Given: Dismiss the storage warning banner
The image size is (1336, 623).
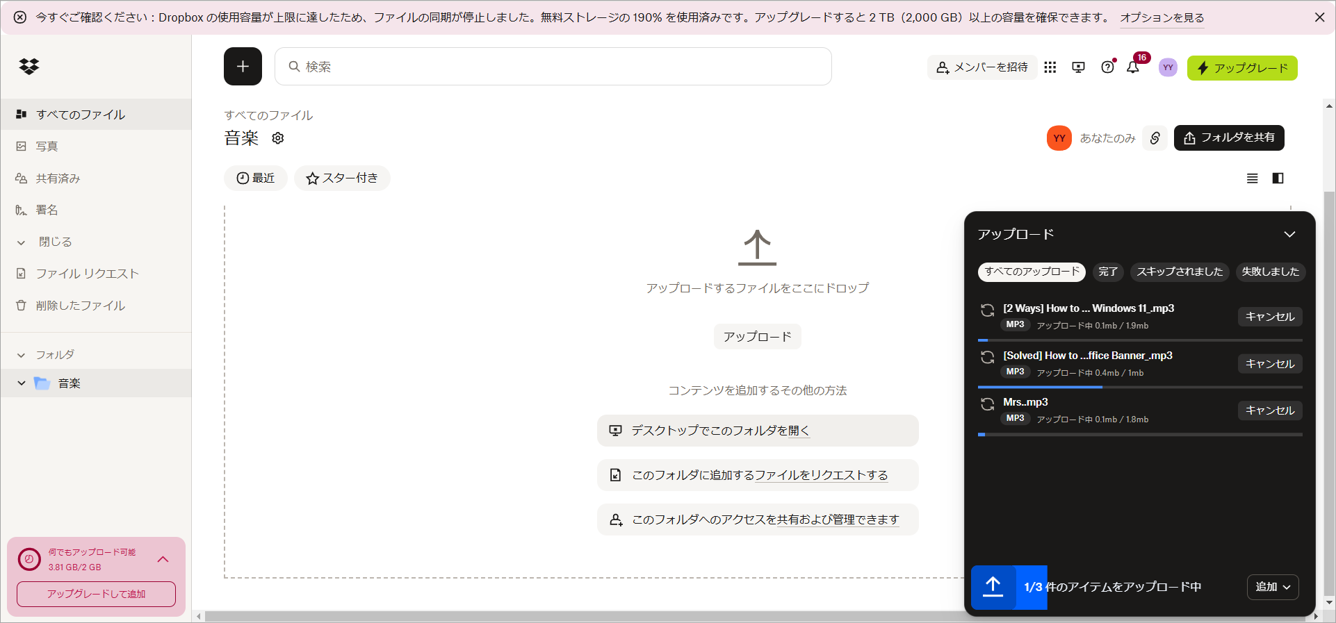Looking at the screenshot, I should pyautogui.click(x=1319, y=17).
